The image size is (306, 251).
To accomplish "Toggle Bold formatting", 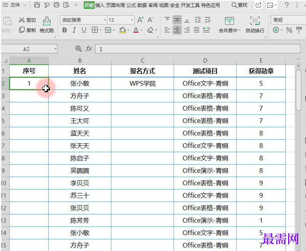I will point(64,30).
